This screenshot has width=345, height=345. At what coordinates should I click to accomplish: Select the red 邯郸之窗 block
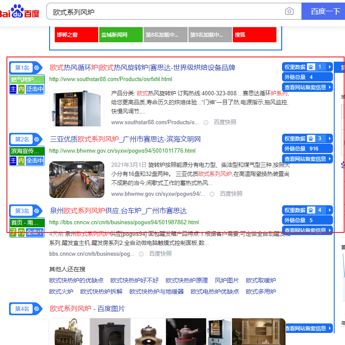(x=76, y=34)
